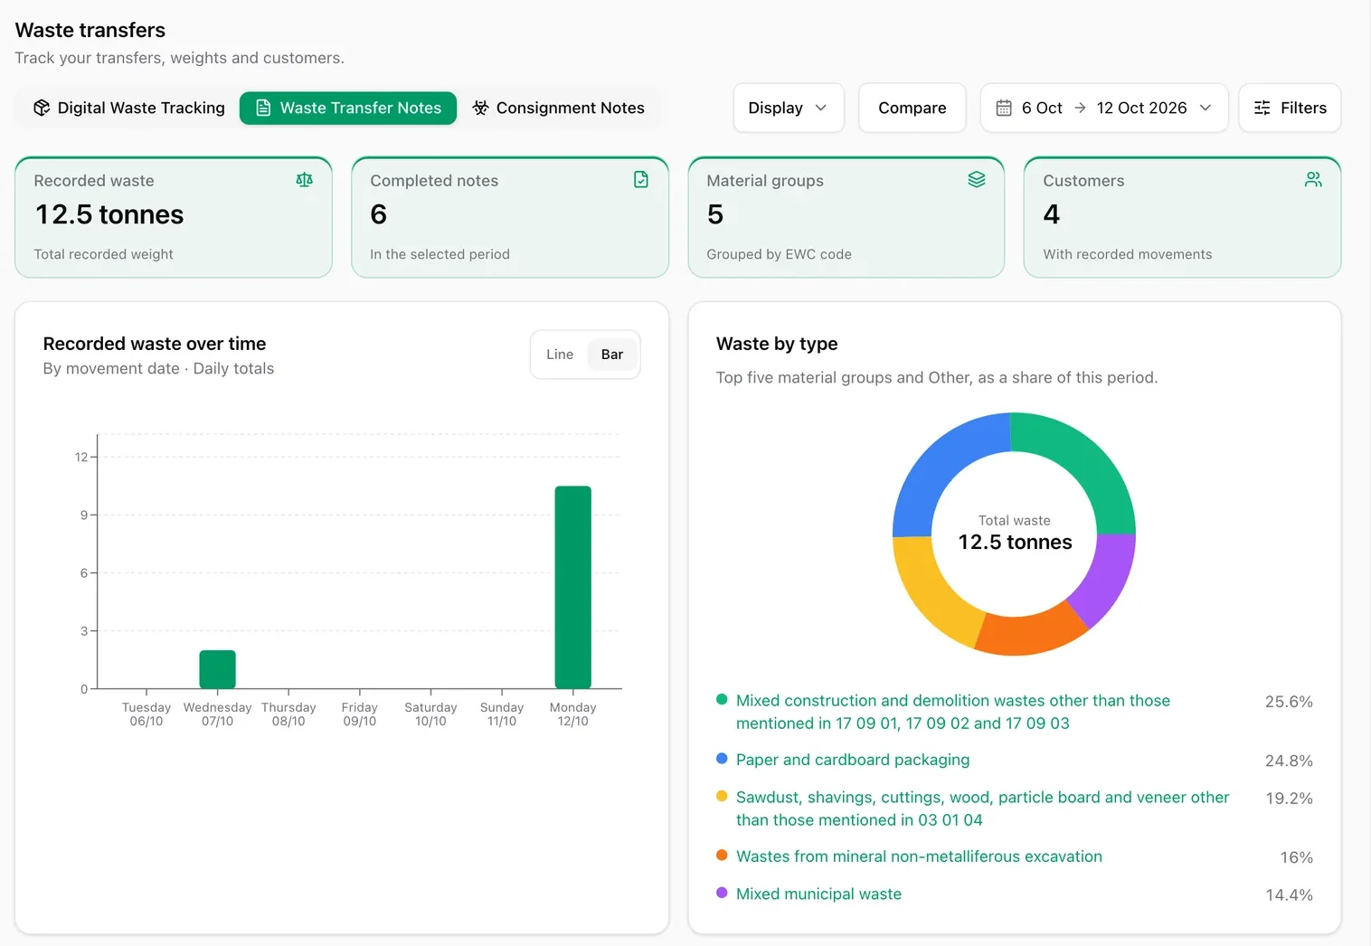Click the users icon in Customers card

click(1313, 179)
